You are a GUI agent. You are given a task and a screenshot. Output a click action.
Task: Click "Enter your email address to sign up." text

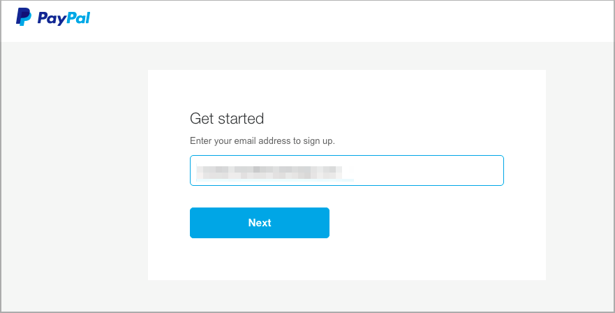[x=262, y=140]
